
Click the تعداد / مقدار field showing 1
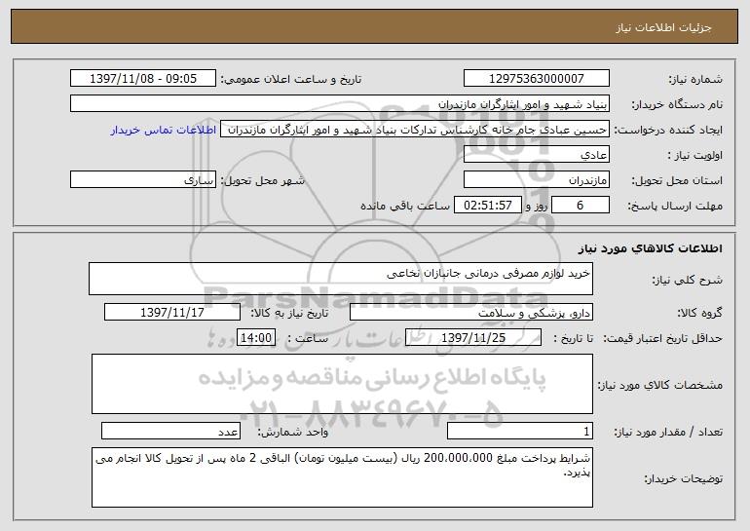[520, 431]
